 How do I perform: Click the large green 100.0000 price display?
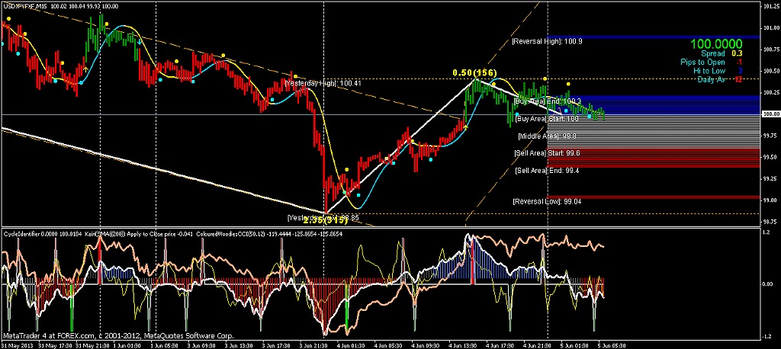tap(716, 45)
